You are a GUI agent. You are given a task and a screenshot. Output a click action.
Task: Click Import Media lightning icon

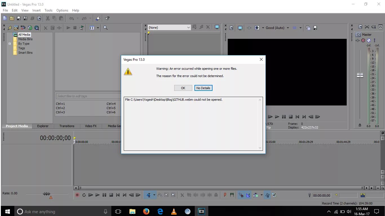pyautogui.click(x=10, y=28)
